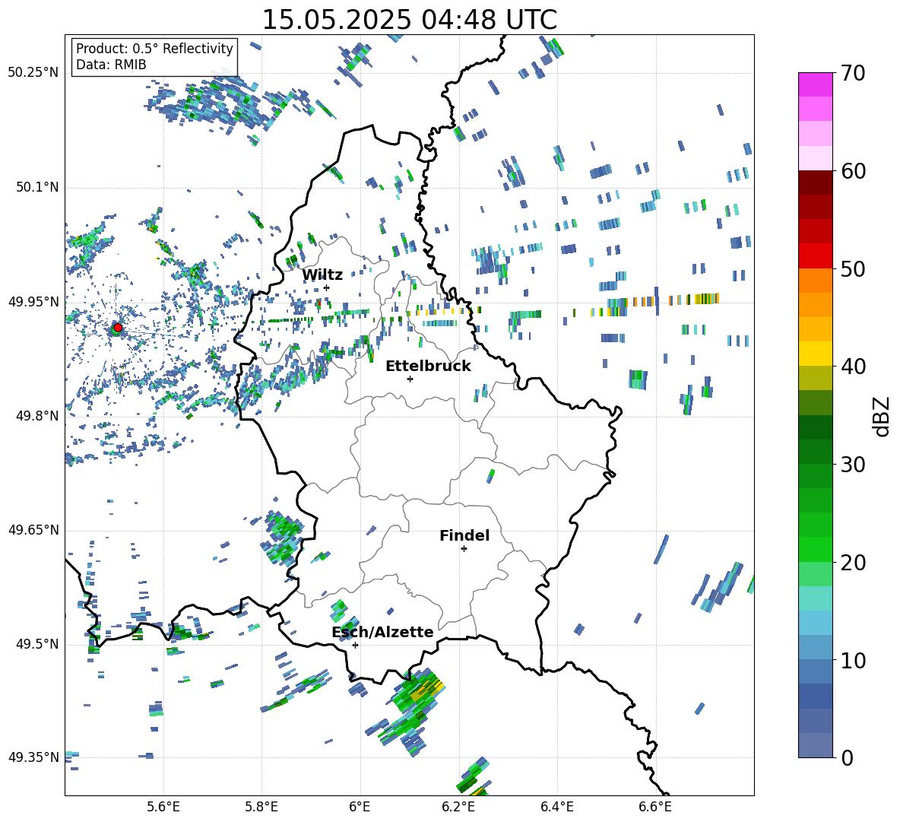
Task: Click the 10 tick on colorbar
Action: point(852,660)
